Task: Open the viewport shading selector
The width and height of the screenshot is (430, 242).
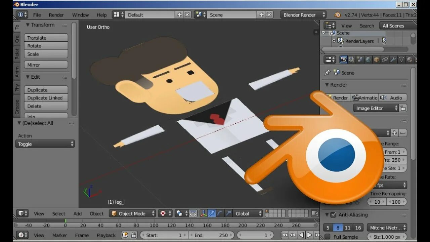Action: (166, 213)
